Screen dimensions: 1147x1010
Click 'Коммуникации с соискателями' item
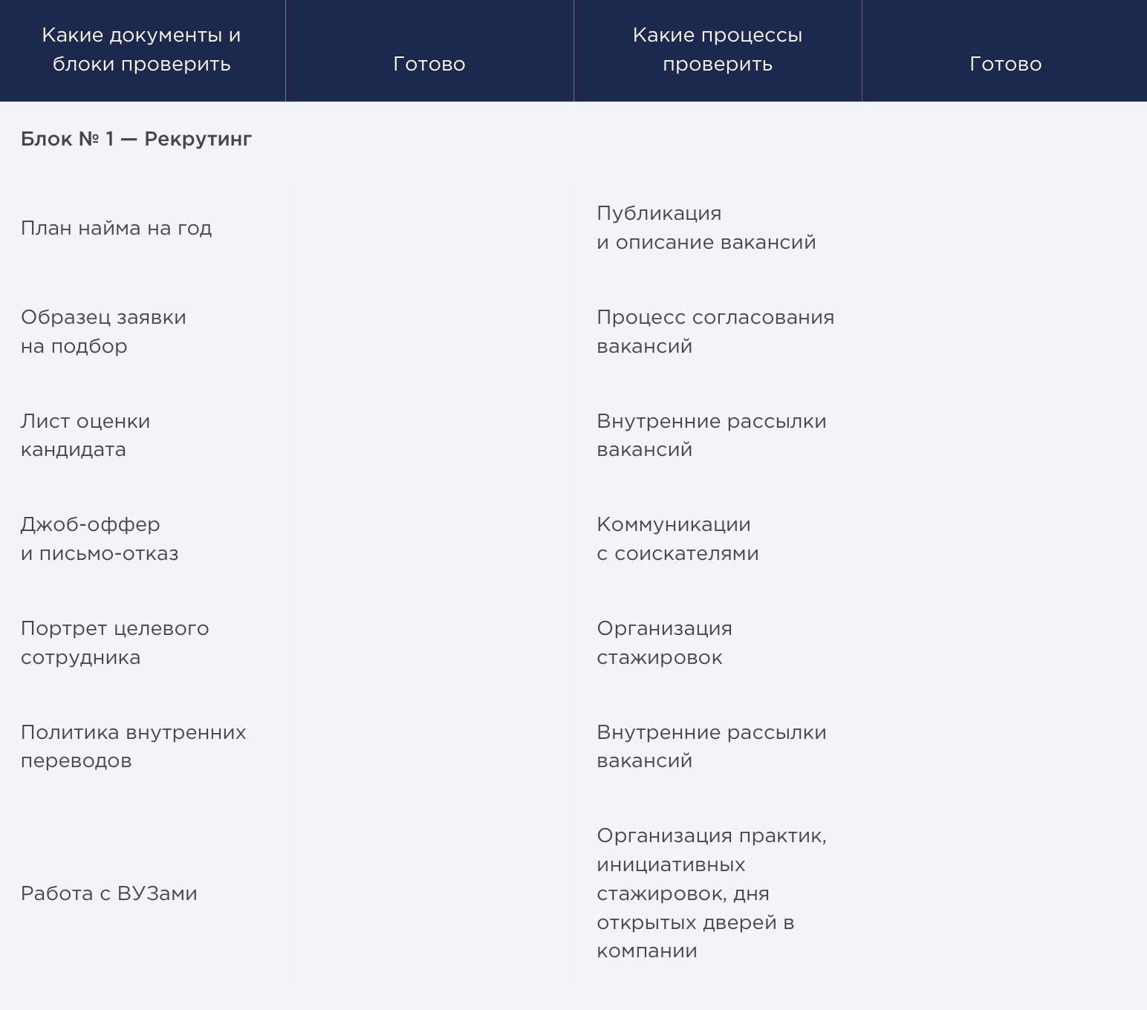click(677, 538)
